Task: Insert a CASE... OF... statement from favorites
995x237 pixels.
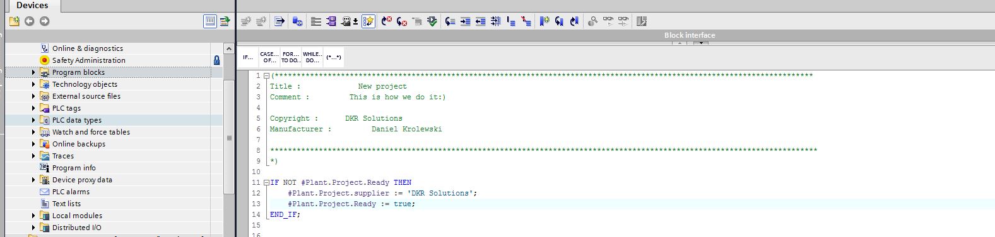Action: (269, 57)
